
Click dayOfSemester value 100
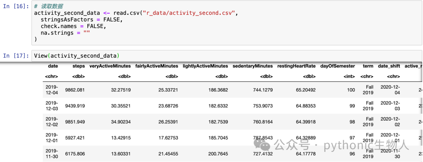[351, 90]
